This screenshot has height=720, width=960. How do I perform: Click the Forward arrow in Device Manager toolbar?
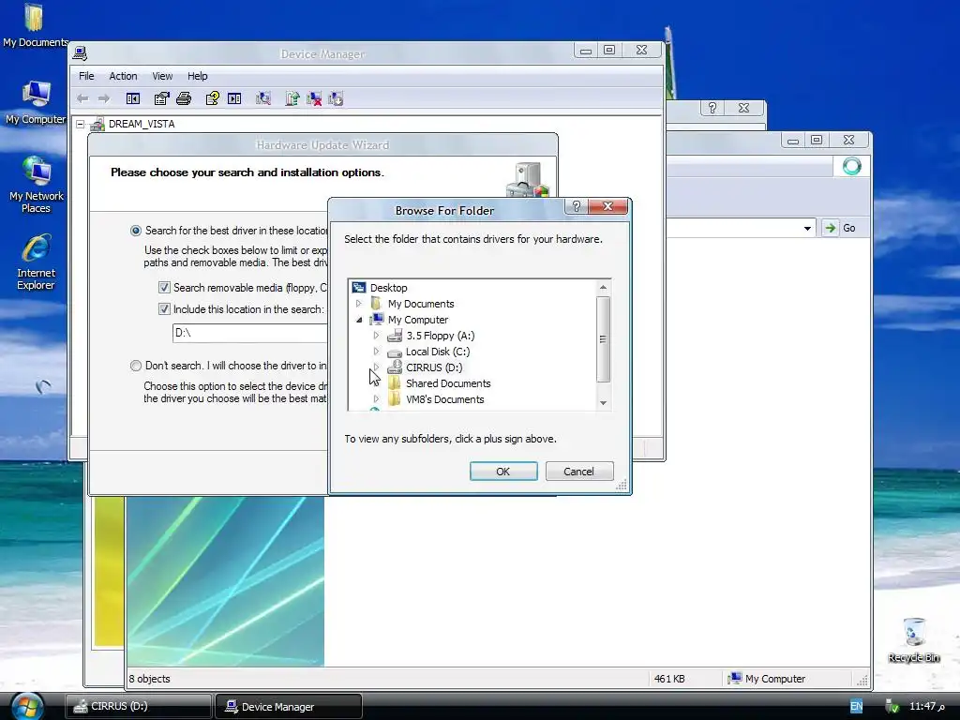[104, 98]
